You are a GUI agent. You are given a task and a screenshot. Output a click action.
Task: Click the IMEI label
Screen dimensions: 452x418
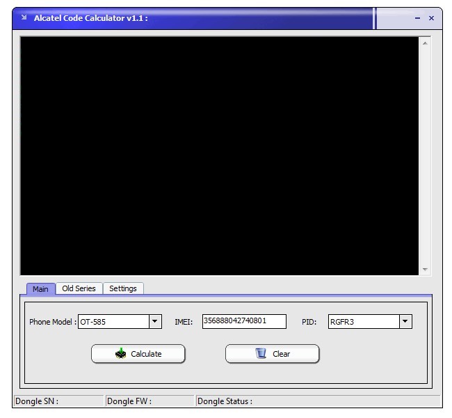click(x=184, y=322)
